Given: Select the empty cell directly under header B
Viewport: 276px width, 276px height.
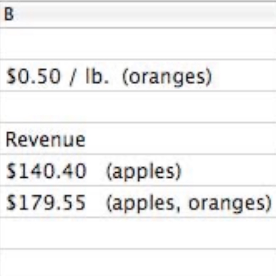Looking at the screenshot, I should click(x=138, y=44).
